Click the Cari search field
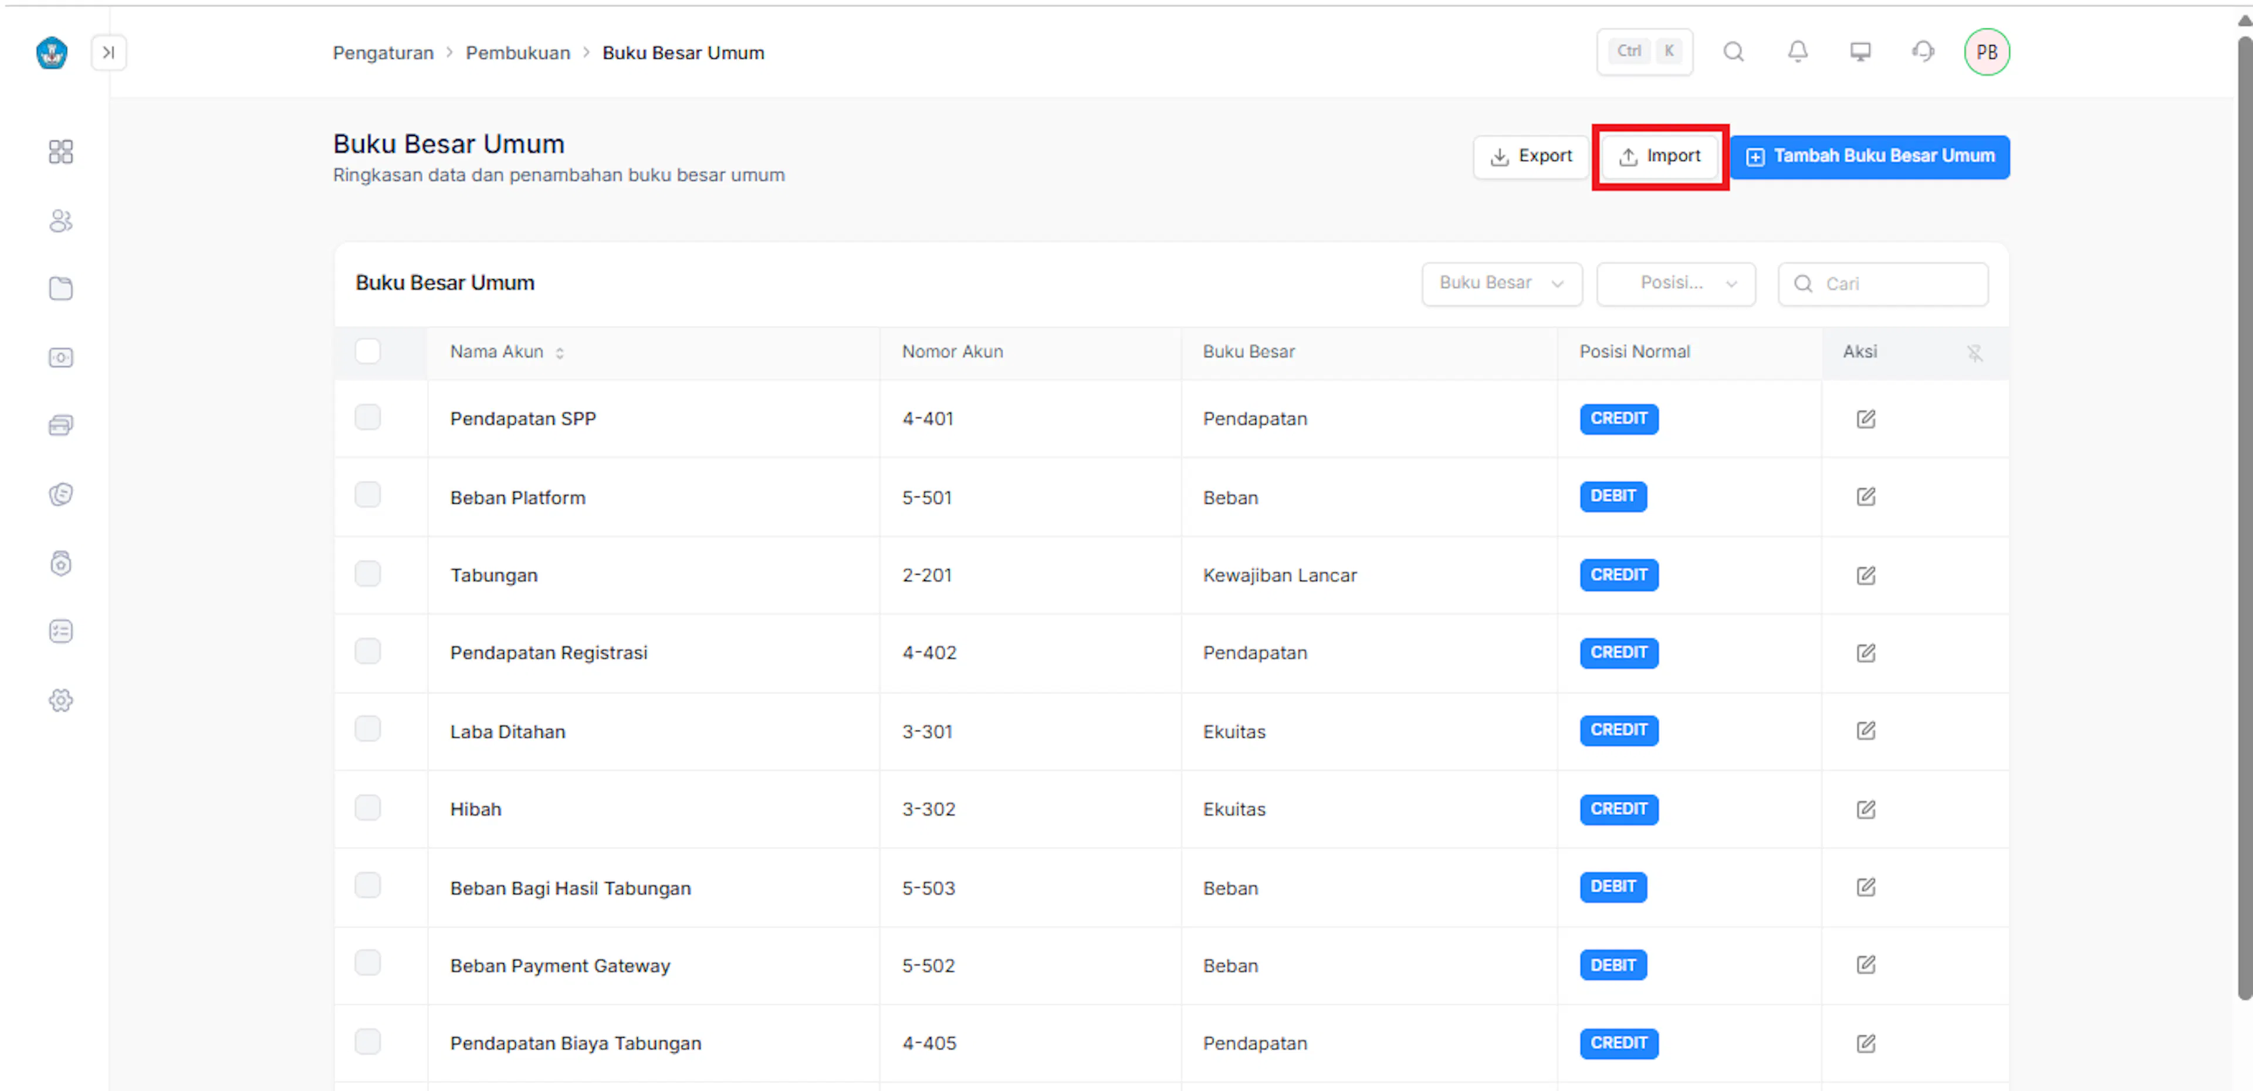Screen dimensions: 2253x1091 click(1882, 283)
